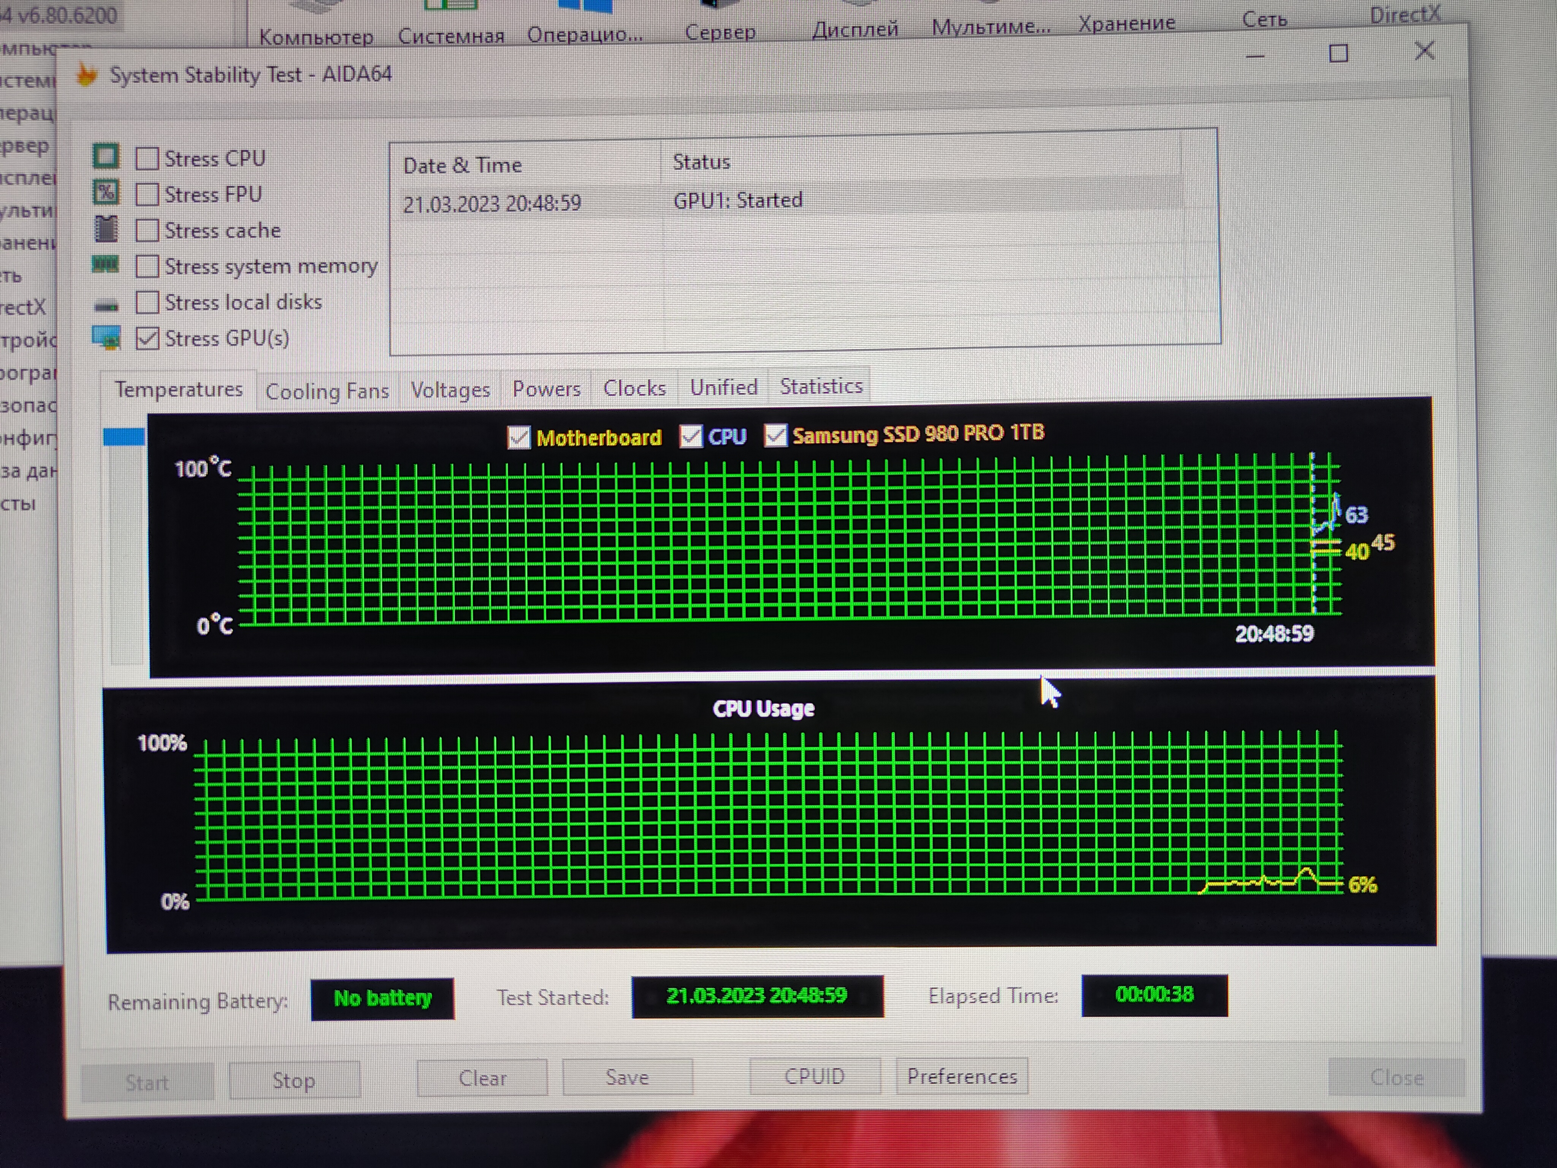Switch to the Cooling Fans tab
Screen dimensions: 1557x1168
327,391
